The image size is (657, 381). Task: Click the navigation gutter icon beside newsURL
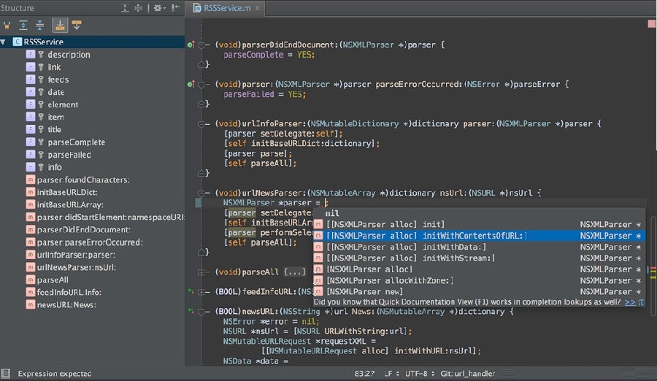pyautogui.click(x=191, y=311)
